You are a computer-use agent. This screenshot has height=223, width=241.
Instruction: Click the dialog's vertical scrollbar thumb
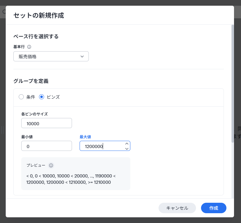(233, 84)
